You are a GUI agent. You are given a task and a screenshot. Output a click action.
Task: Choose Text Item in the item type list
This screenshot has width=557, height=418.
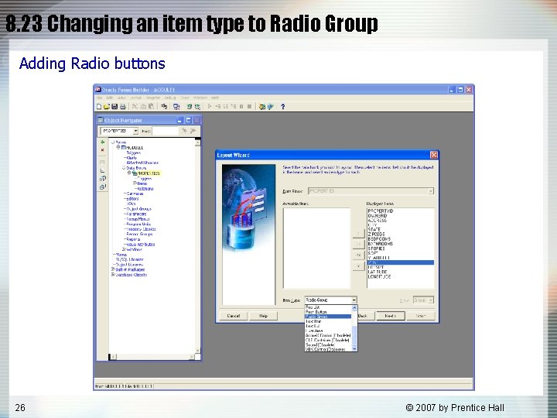point(328,321)
